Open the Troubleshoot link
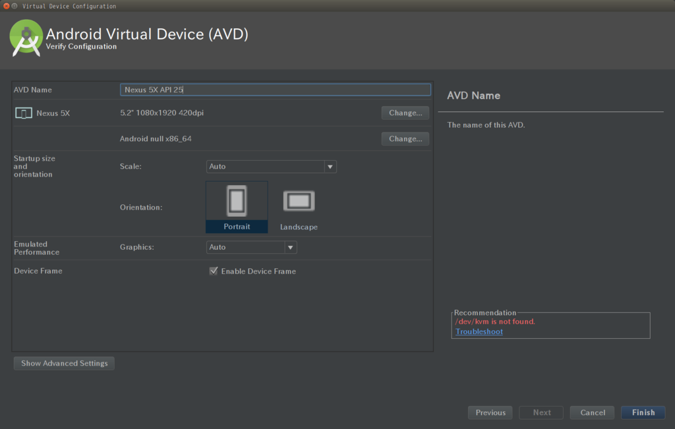 tap(479, 331)
